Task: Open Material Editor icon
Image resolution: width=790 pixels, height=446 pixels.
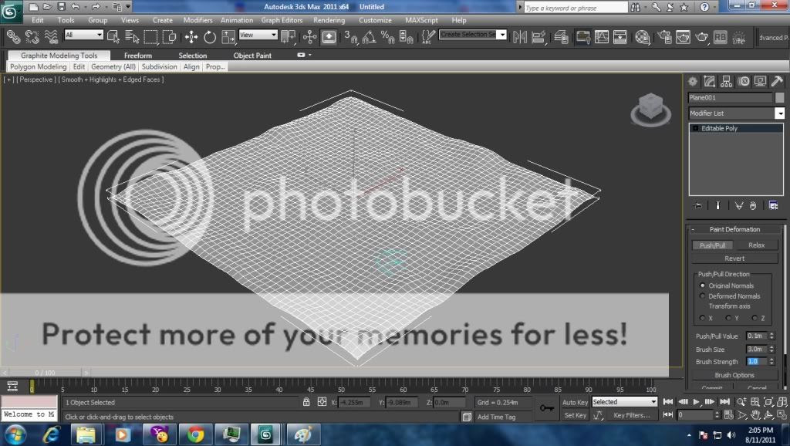Action: tap(643, 37)
